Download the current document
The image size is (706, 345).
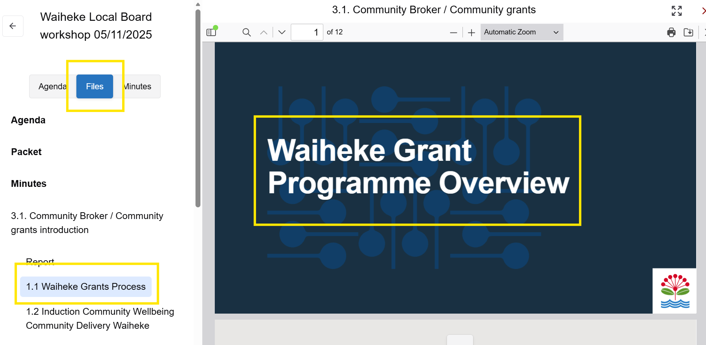point(688,32)
